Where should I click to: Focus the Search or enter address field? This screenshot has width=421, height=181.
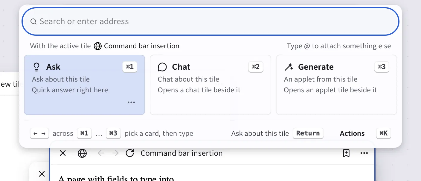pos(210,21)
